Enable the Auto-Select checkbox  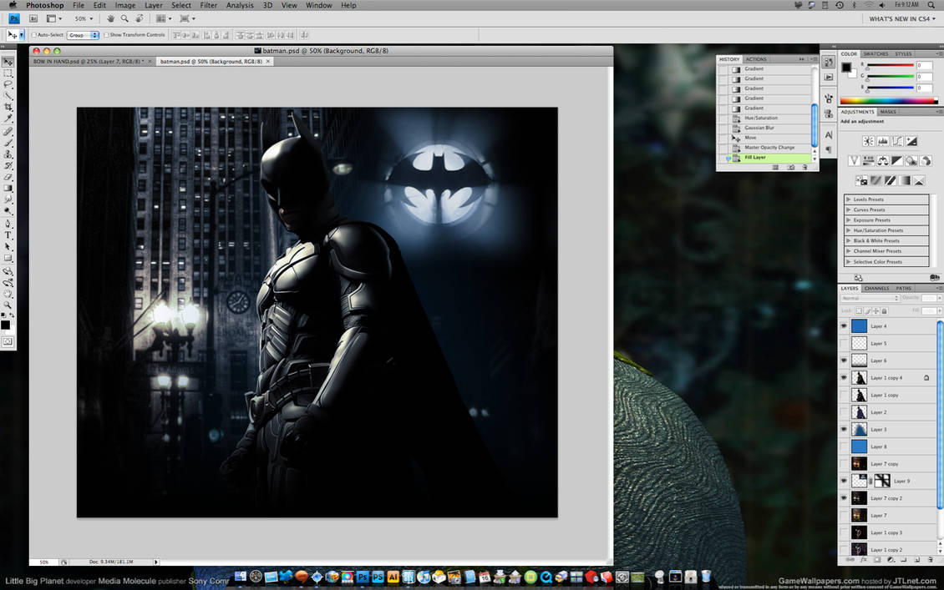point(33,35)
